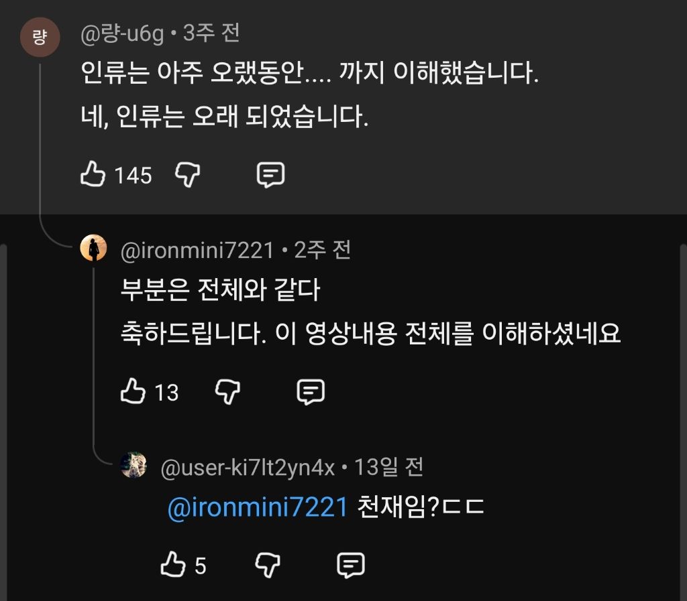This screenshot has height=601, width=687.
Task: Click the comment text 네, 인류는 오래 되었습니다.
Action: pyautogui.click(x=225, y=118)
